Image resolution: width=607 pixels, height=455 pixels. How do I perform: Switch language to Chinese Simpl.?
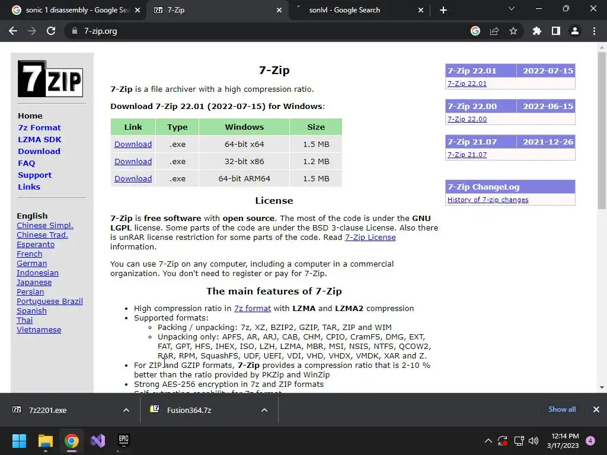[x=45, y=226]
